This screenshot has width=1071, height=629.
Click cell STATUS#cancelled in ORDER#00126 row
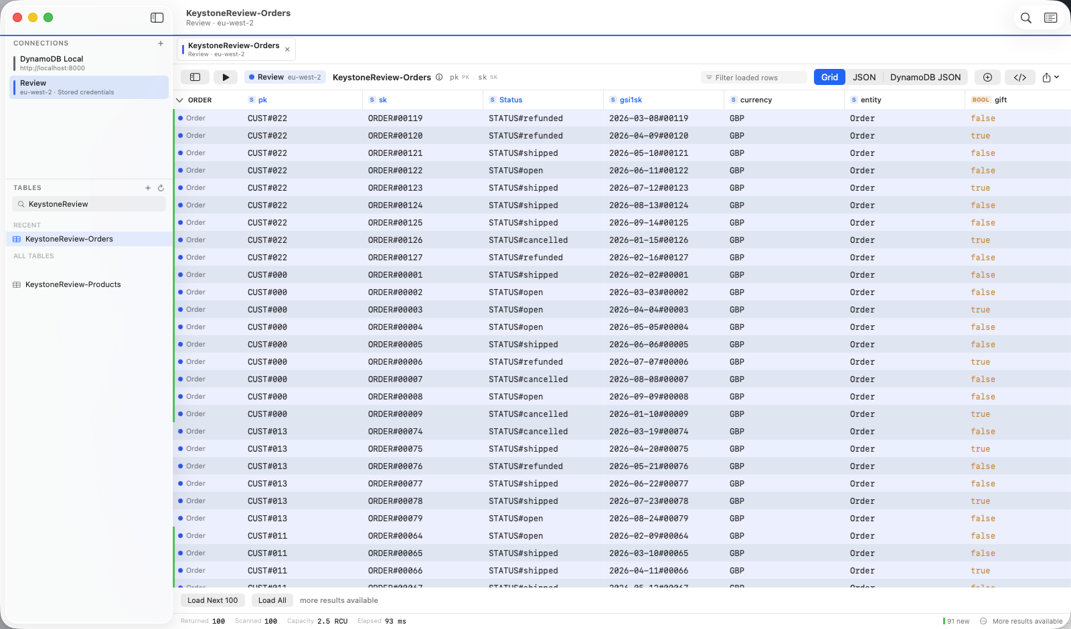pos(528,240)
